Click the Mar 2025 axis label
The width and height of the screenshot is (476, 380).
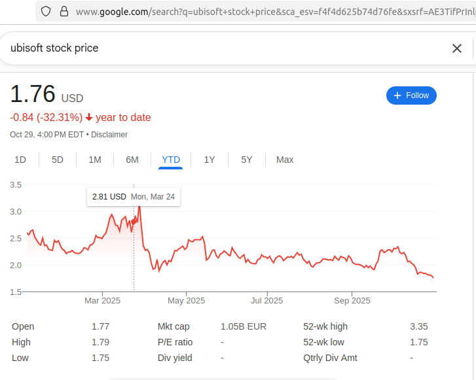[102, 301]
